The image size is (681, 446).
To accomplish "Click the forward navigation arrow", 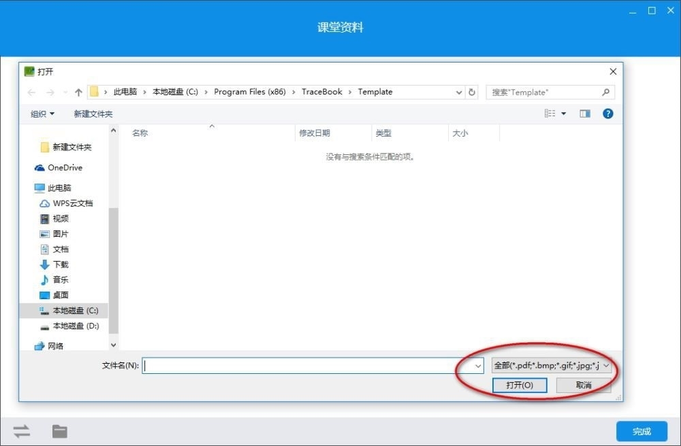I will (50, 92).
